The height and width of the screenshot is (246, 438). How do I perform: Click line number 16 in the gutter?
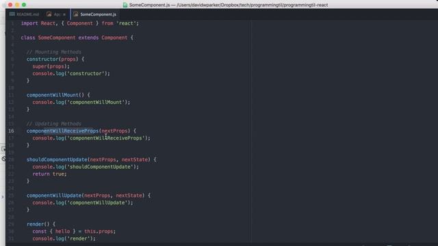(x=11, y=131)
